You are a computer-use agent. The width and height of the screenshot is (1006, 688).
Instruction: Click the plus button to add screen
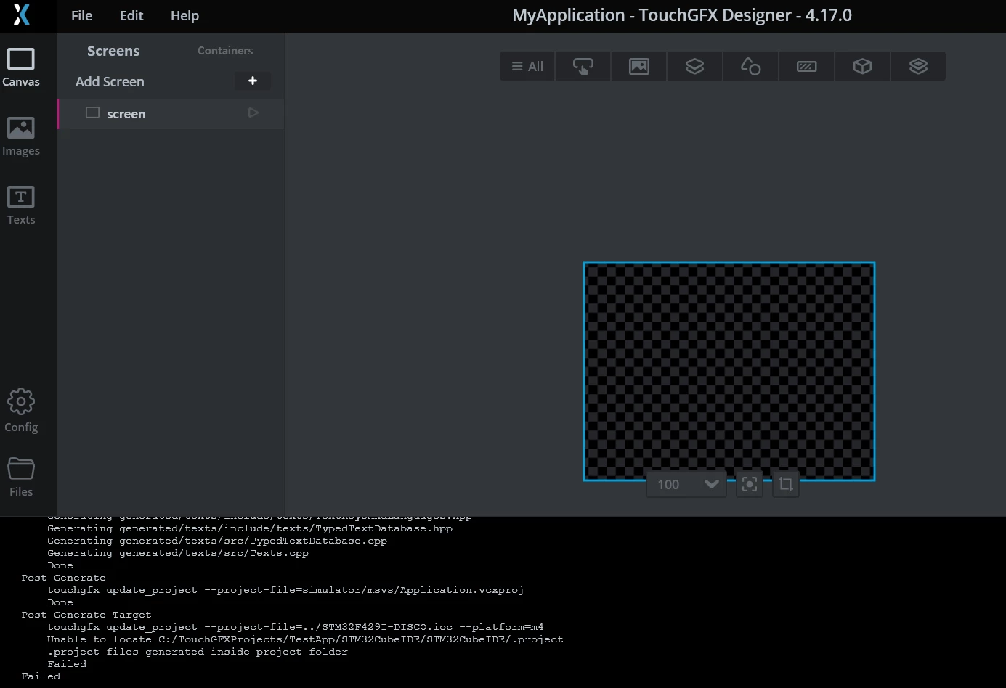coord(253,81)
